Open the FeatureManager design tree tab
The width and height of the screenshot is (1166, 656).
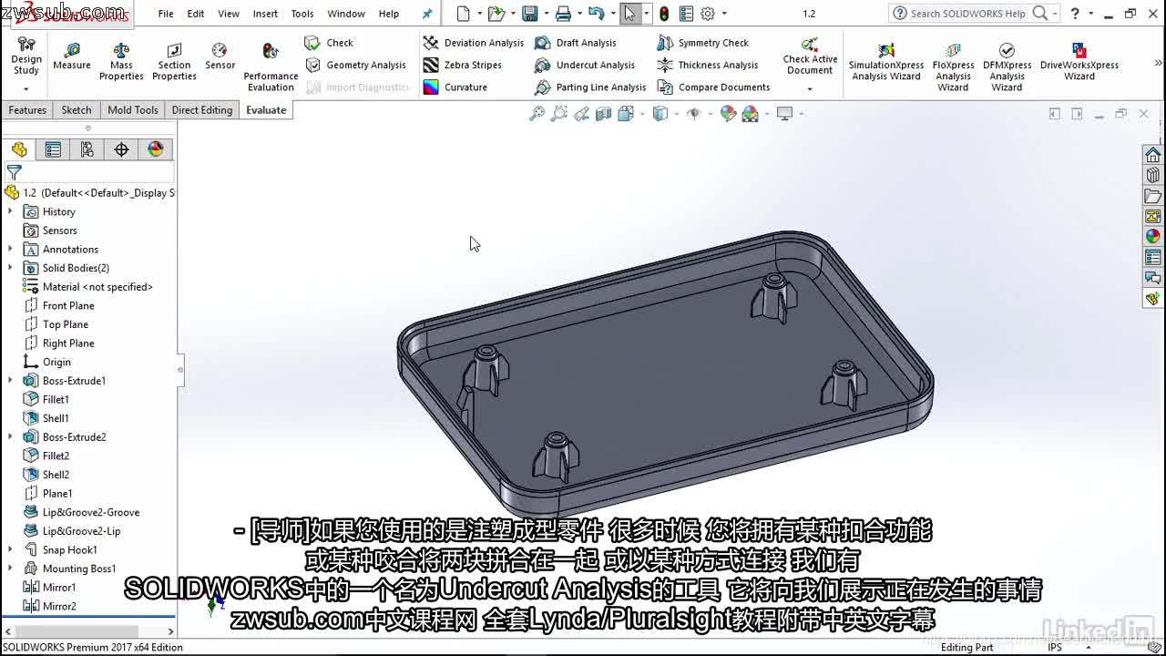point(19,149)
